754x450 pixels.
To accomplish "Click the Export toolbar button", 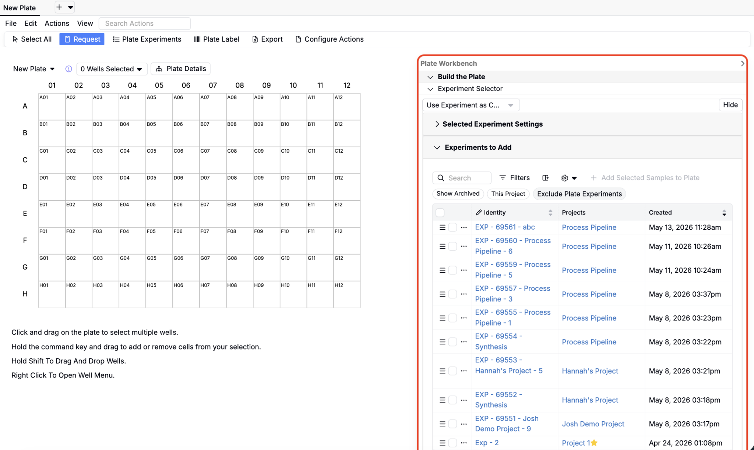I will tap(267, 39).
